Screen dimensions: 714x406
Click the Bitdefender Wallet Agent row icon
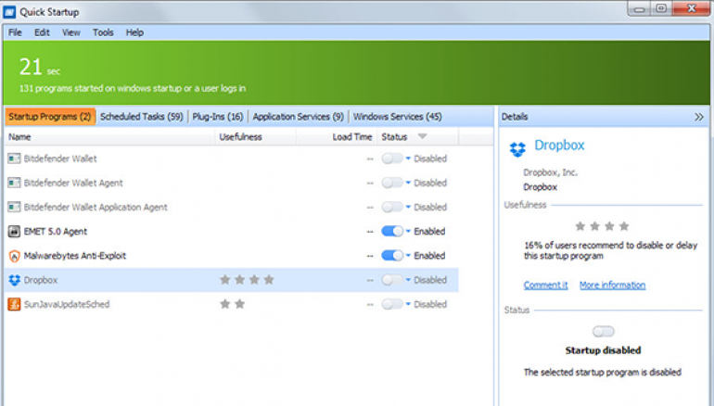click(14, 183)
